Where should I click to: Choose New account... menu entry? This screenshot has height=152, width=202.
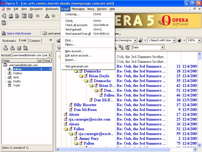point(88,51)
